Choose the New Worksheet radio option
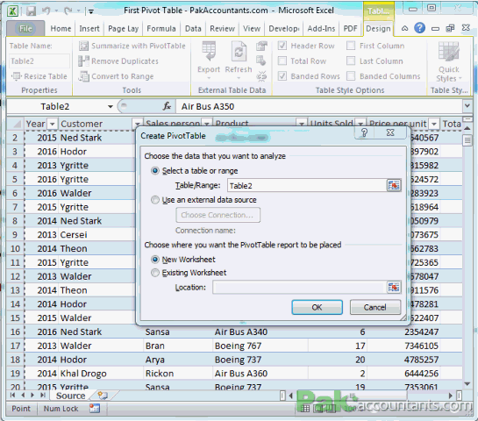This screenshot has width=478, height=421. coord(155,260)
